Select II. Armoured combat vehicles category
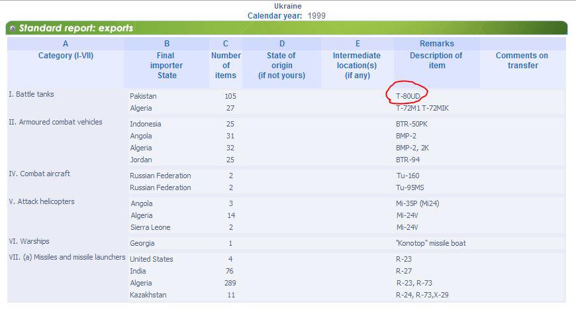Viewport: 576px width, 314px height. pos(56,122)
